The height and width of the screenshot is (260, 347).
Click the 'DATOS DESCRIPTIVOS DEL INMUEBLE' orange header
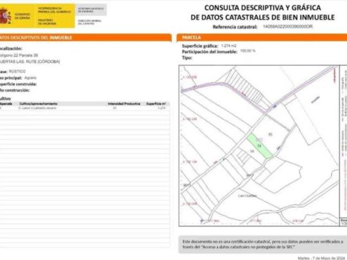point(36,37)
